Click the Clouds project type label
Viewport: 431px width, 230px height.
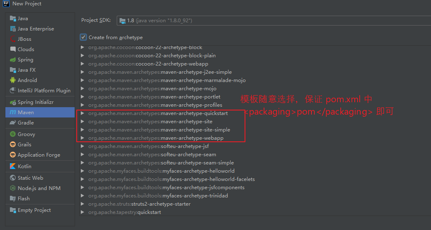(x=26, y=49)
